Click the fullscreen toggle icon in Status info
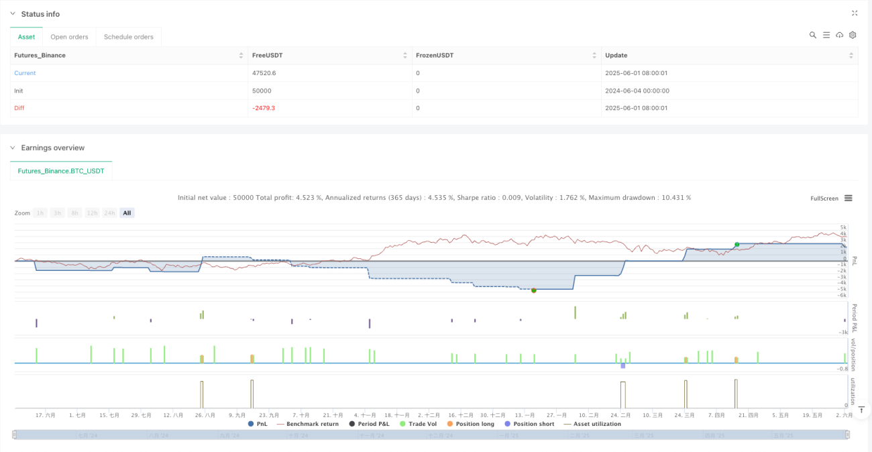Screen dimensions: 872x452 pyautogui.click(x=855, y=13)
